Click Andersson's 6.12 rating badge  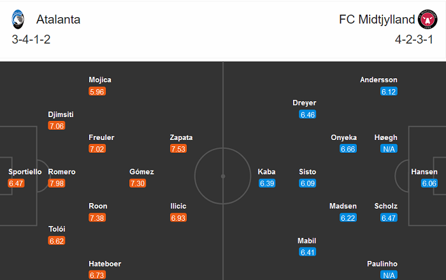pyautogui.click(x=389, y=91)
